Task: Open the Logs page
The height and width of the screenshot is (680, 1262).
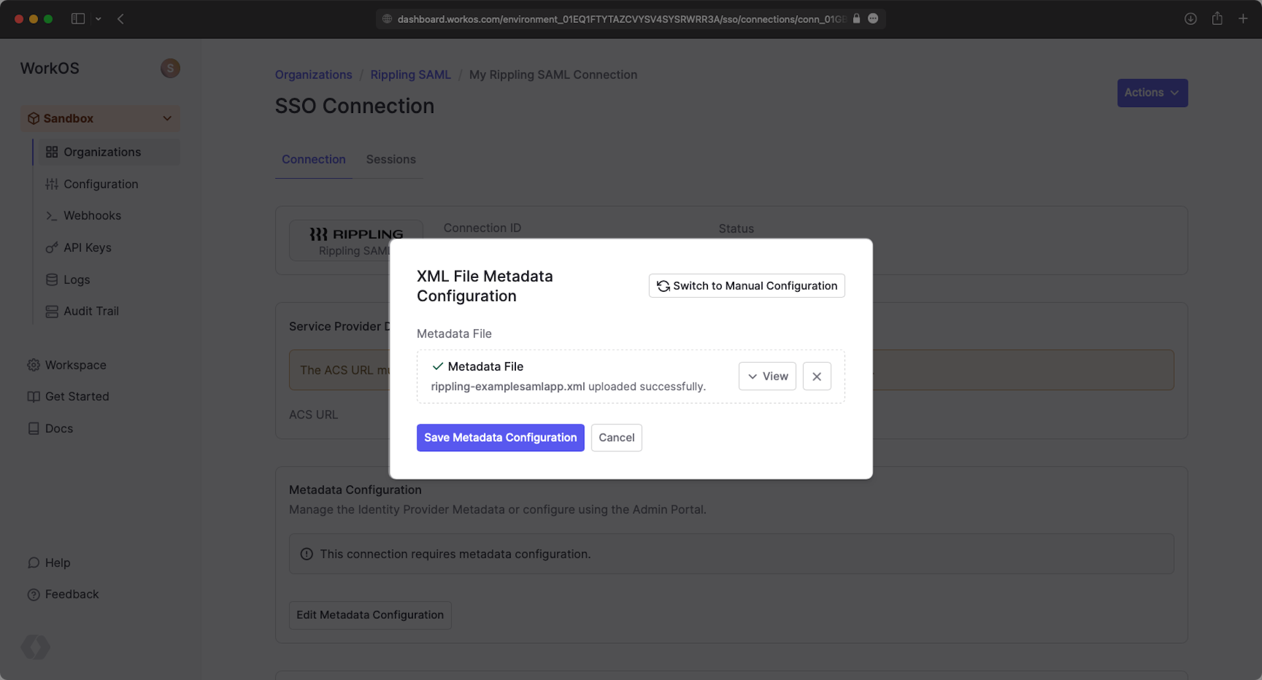Action: [x=76, y=280]
